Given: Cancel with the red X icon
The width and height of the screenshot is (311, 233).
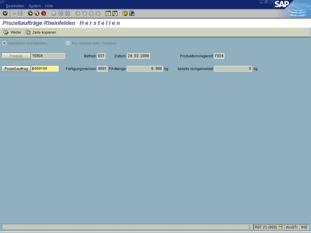Looking at the screenshot, I should [44, 13].
